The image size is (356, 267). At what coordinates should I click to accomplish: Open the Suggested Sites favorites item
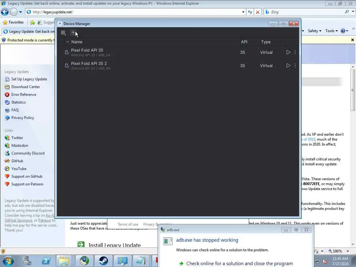point(46,22)
